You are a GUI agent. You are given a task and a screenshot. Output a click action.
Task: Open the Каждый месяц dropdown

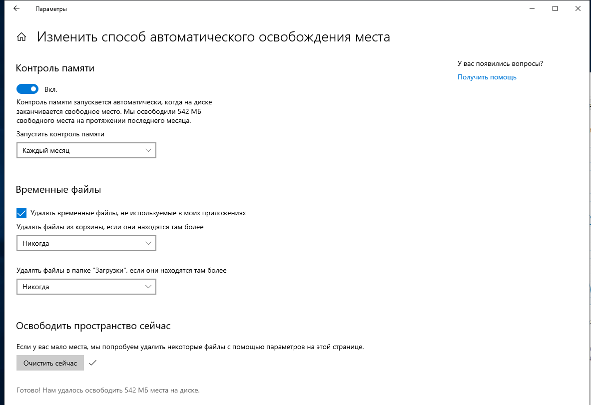tap(86, 150)
